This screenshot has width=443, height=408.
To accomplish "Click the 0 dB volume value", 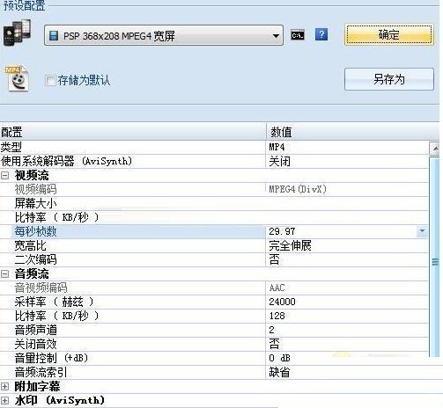I will tap(279, 358).
